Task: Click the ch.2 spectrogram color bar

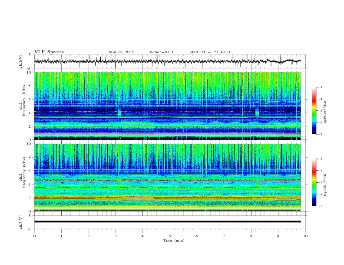Action: pos(314,182)
